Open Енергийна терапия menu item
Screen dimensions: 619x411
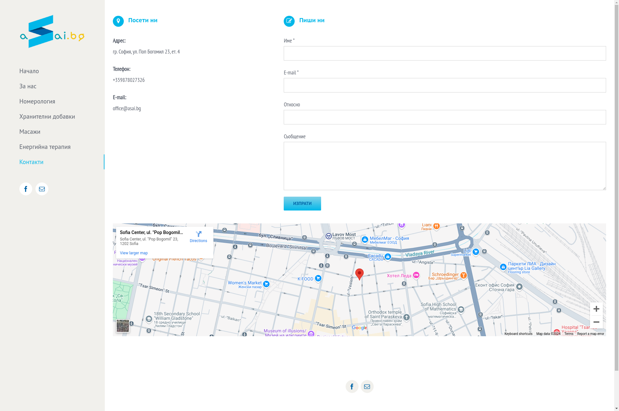point(45,147)
